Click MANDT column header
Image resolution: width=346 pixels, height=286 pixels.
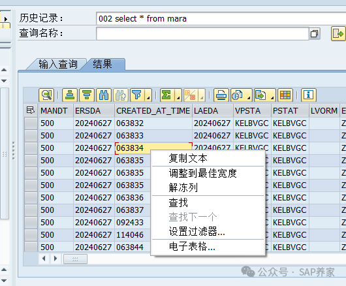pyautogui.click(x=55, y=110)
